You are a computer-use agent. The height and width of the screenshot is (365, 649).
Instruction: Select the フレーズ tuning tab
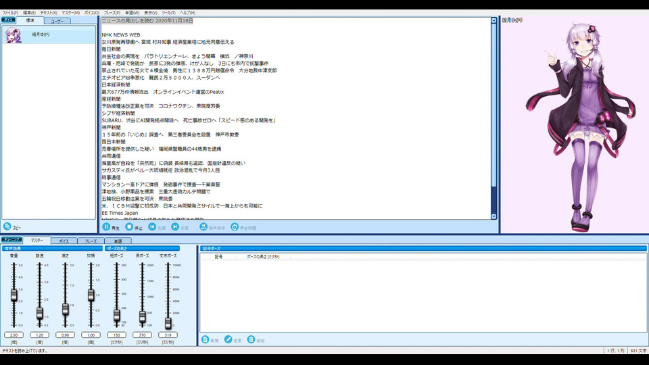pyautogui.click(x=91, y=241)
